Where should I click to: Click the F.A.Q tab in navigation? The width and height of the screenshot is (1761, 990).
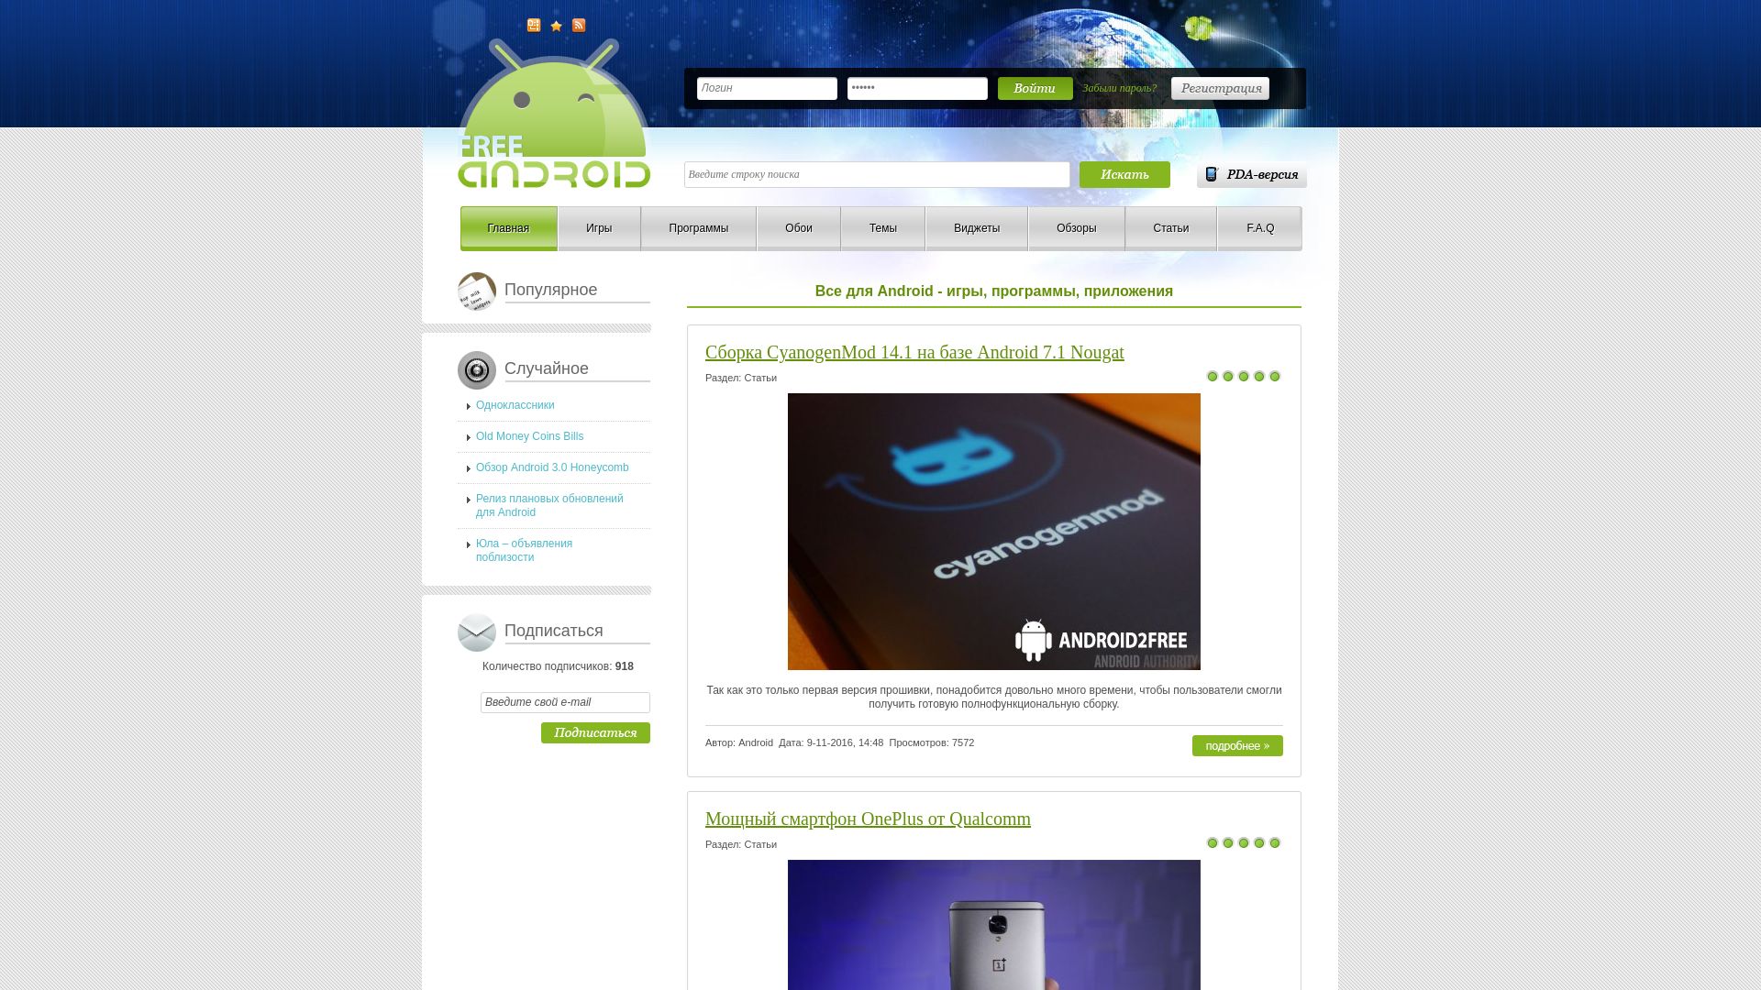[x=1260, y=227]
